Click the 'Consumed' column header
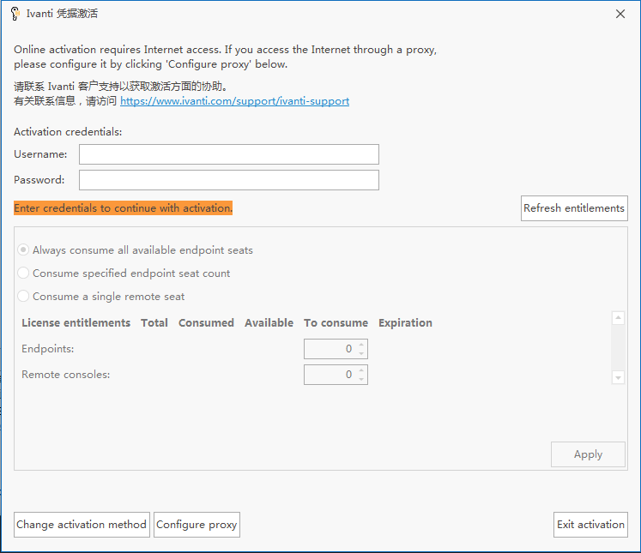The width and height of the screenshot is (641, 553). pos(206,322)
